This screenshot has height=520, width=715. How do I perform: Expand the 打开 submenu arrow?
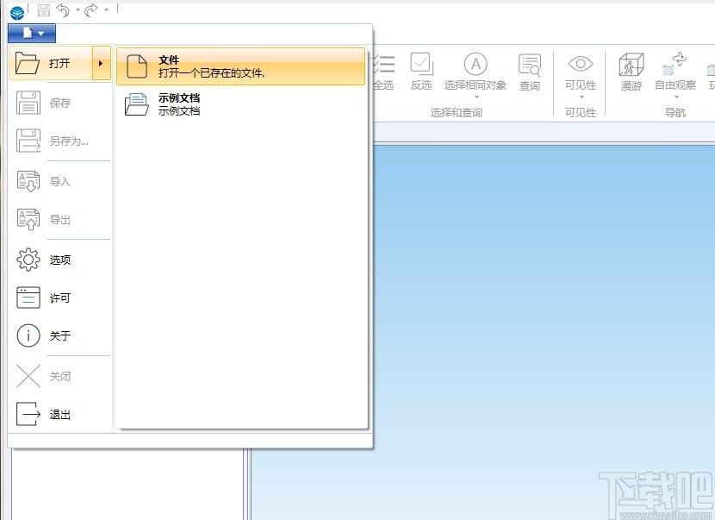[x=101, y=63]
